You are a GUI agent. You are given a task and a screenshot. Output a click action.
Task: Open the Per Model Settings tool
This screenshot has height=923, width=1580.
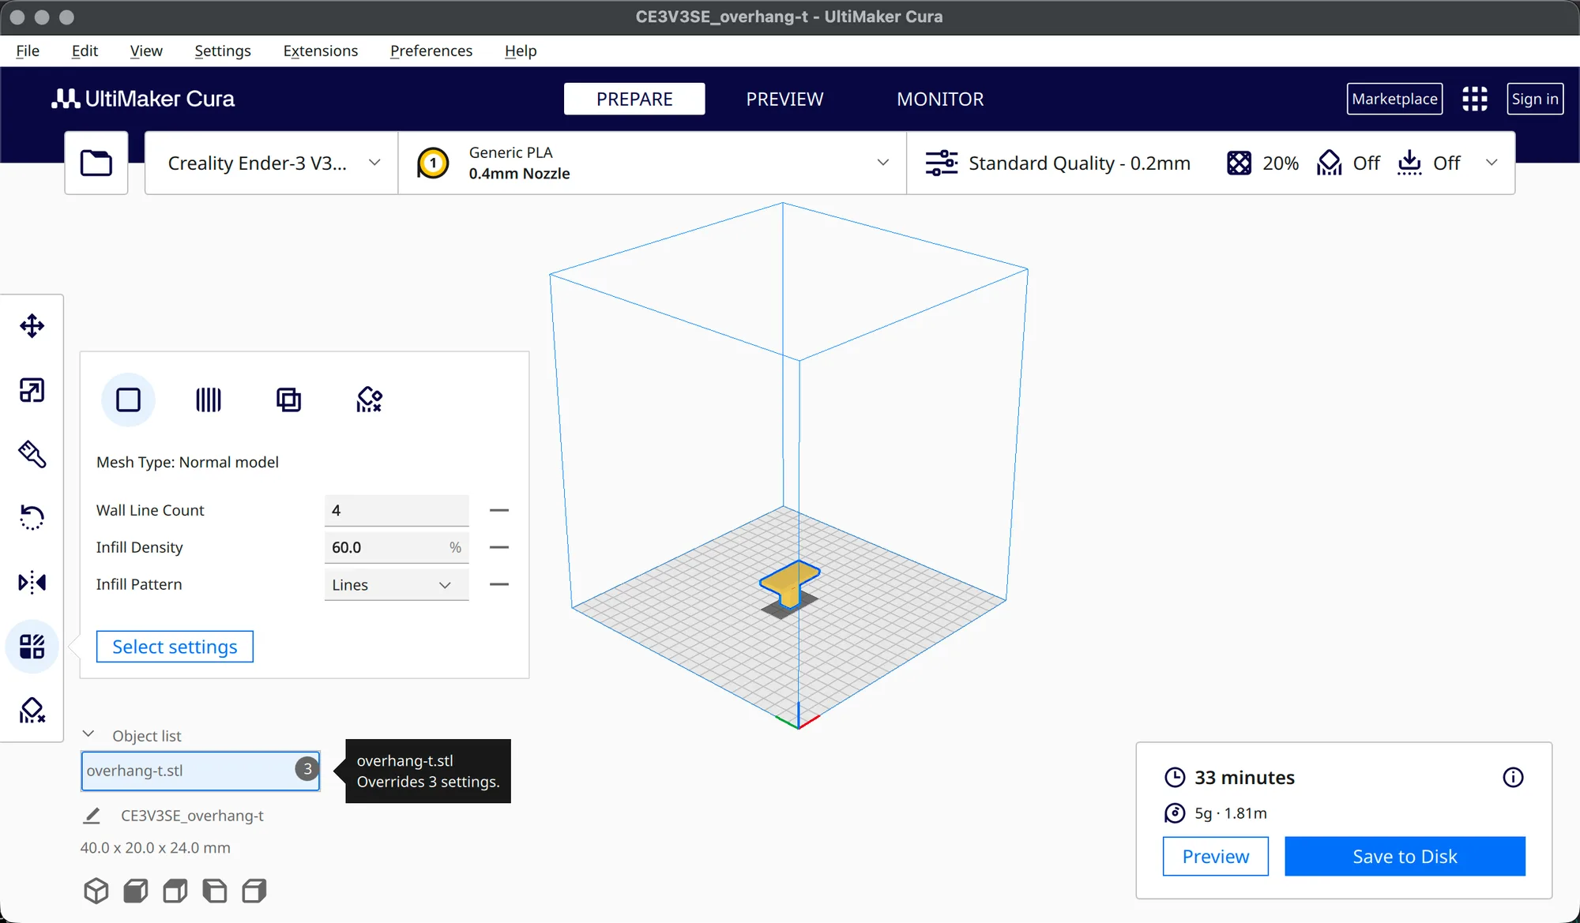pyautogui.click(x=32, y=647)
